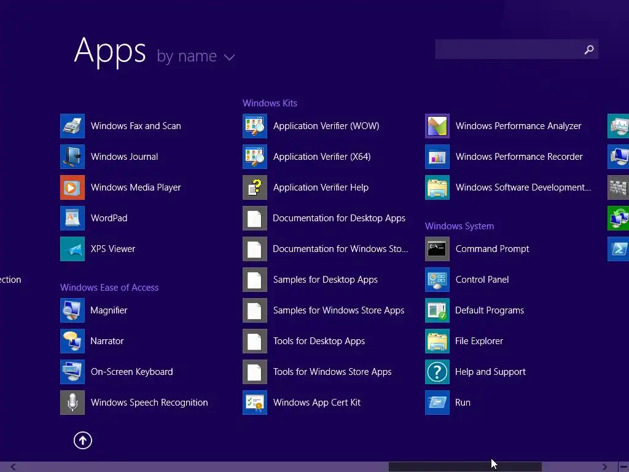Select Windows Kits group header
Viewport: 629px width, 472px height.
270,103
